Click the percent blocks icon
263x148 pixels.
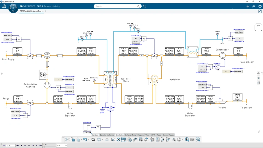pos(198,140)
